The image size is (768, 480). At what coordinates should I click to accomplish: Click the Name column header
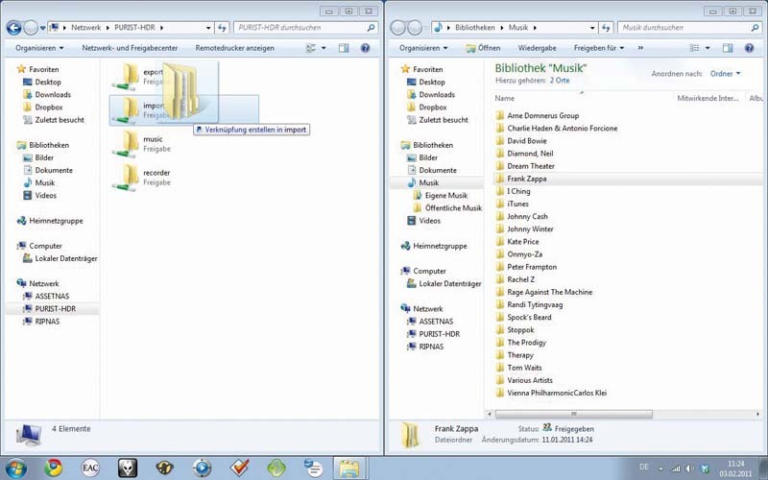click(505, 99)
